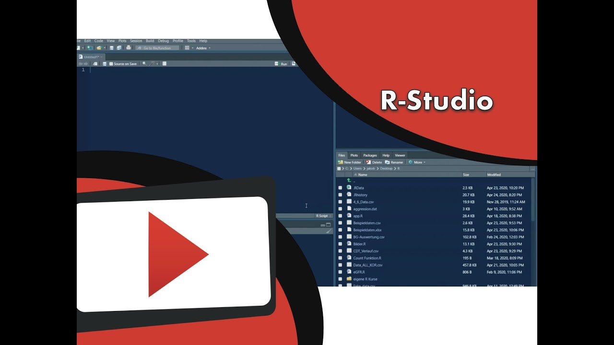Viewport: 614px width, 345px height.
Task: Check the app.R checkbox
Action: click(340, 216)
